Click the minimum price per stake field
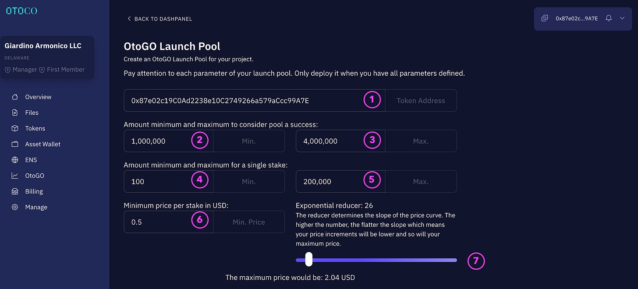638x289 pixels. coord(158,222)
